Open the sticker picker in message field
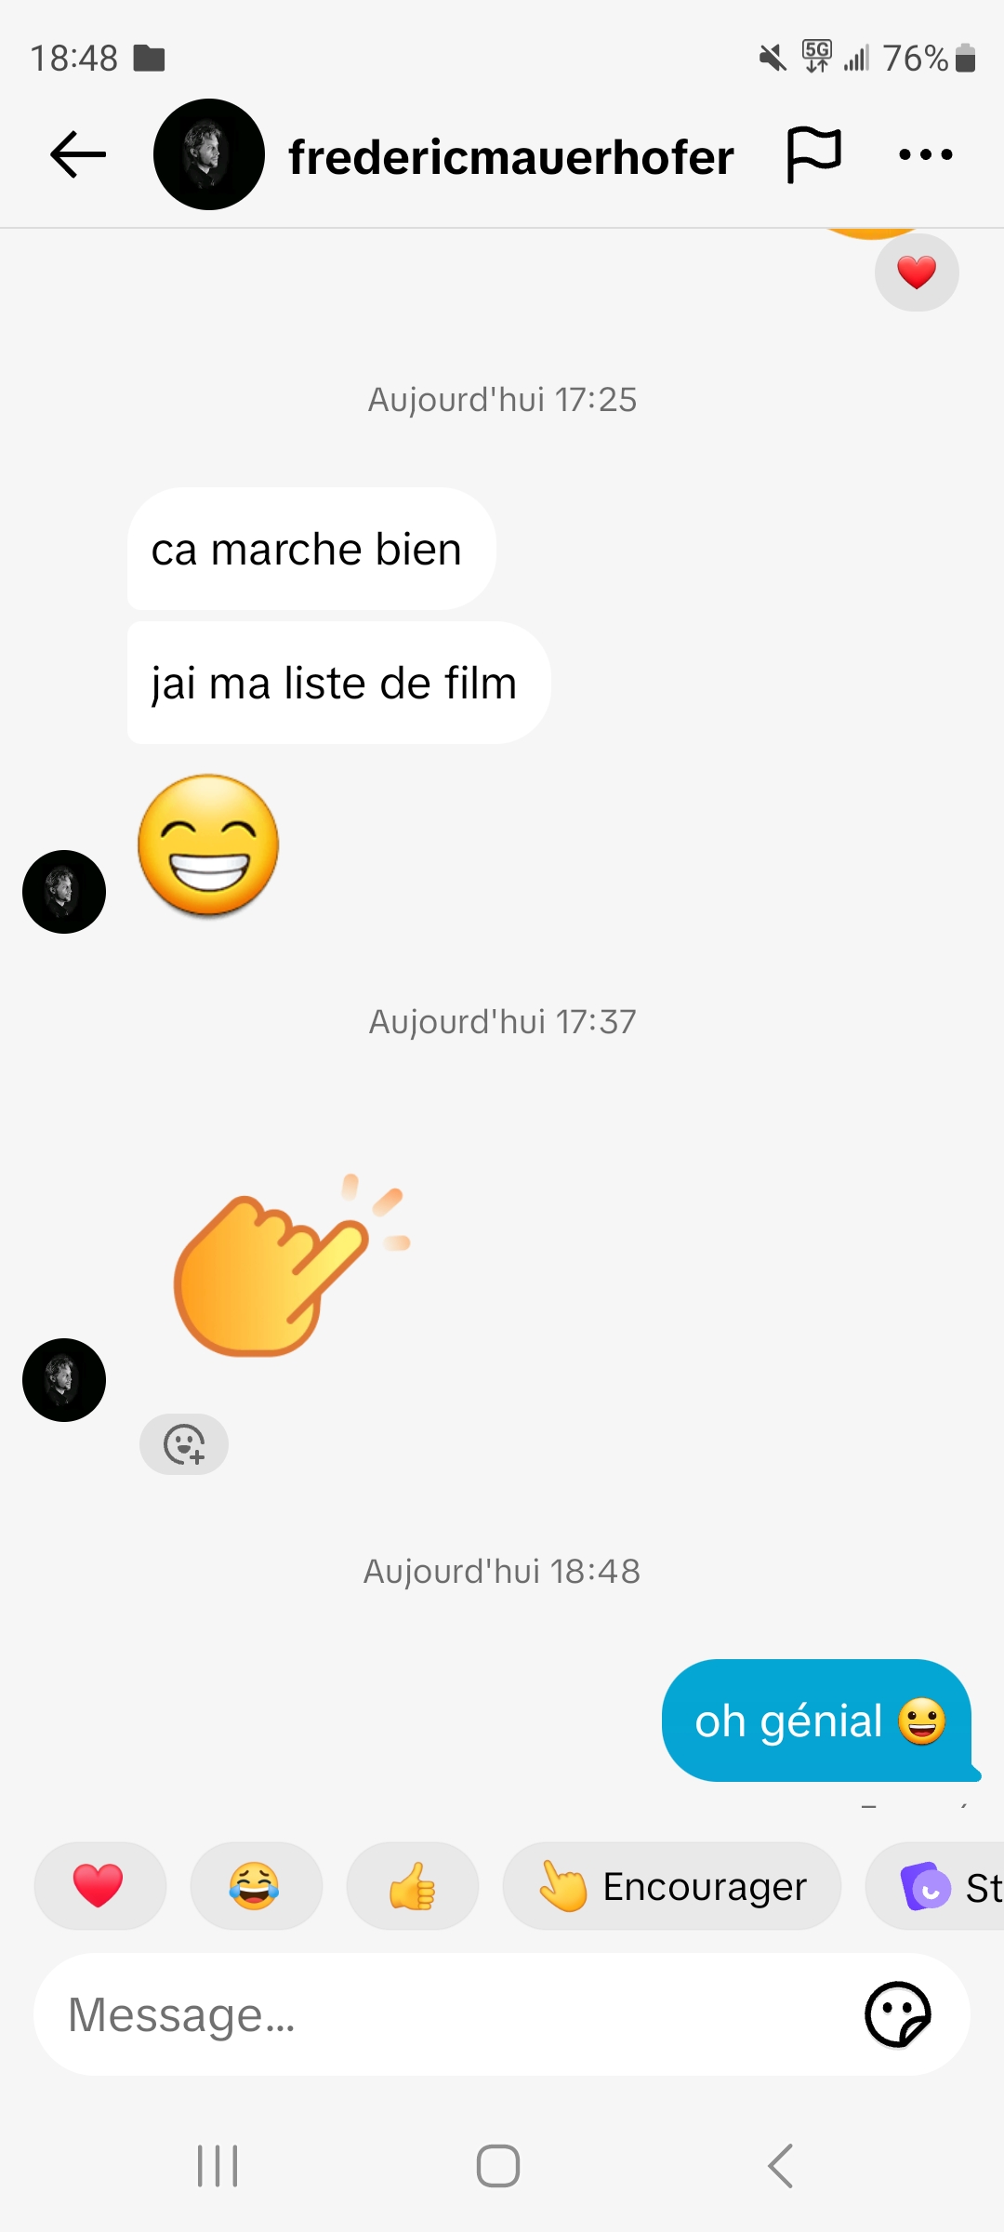The width and height of the screenshot is (1004, 2232). (x=898, y=2014)
